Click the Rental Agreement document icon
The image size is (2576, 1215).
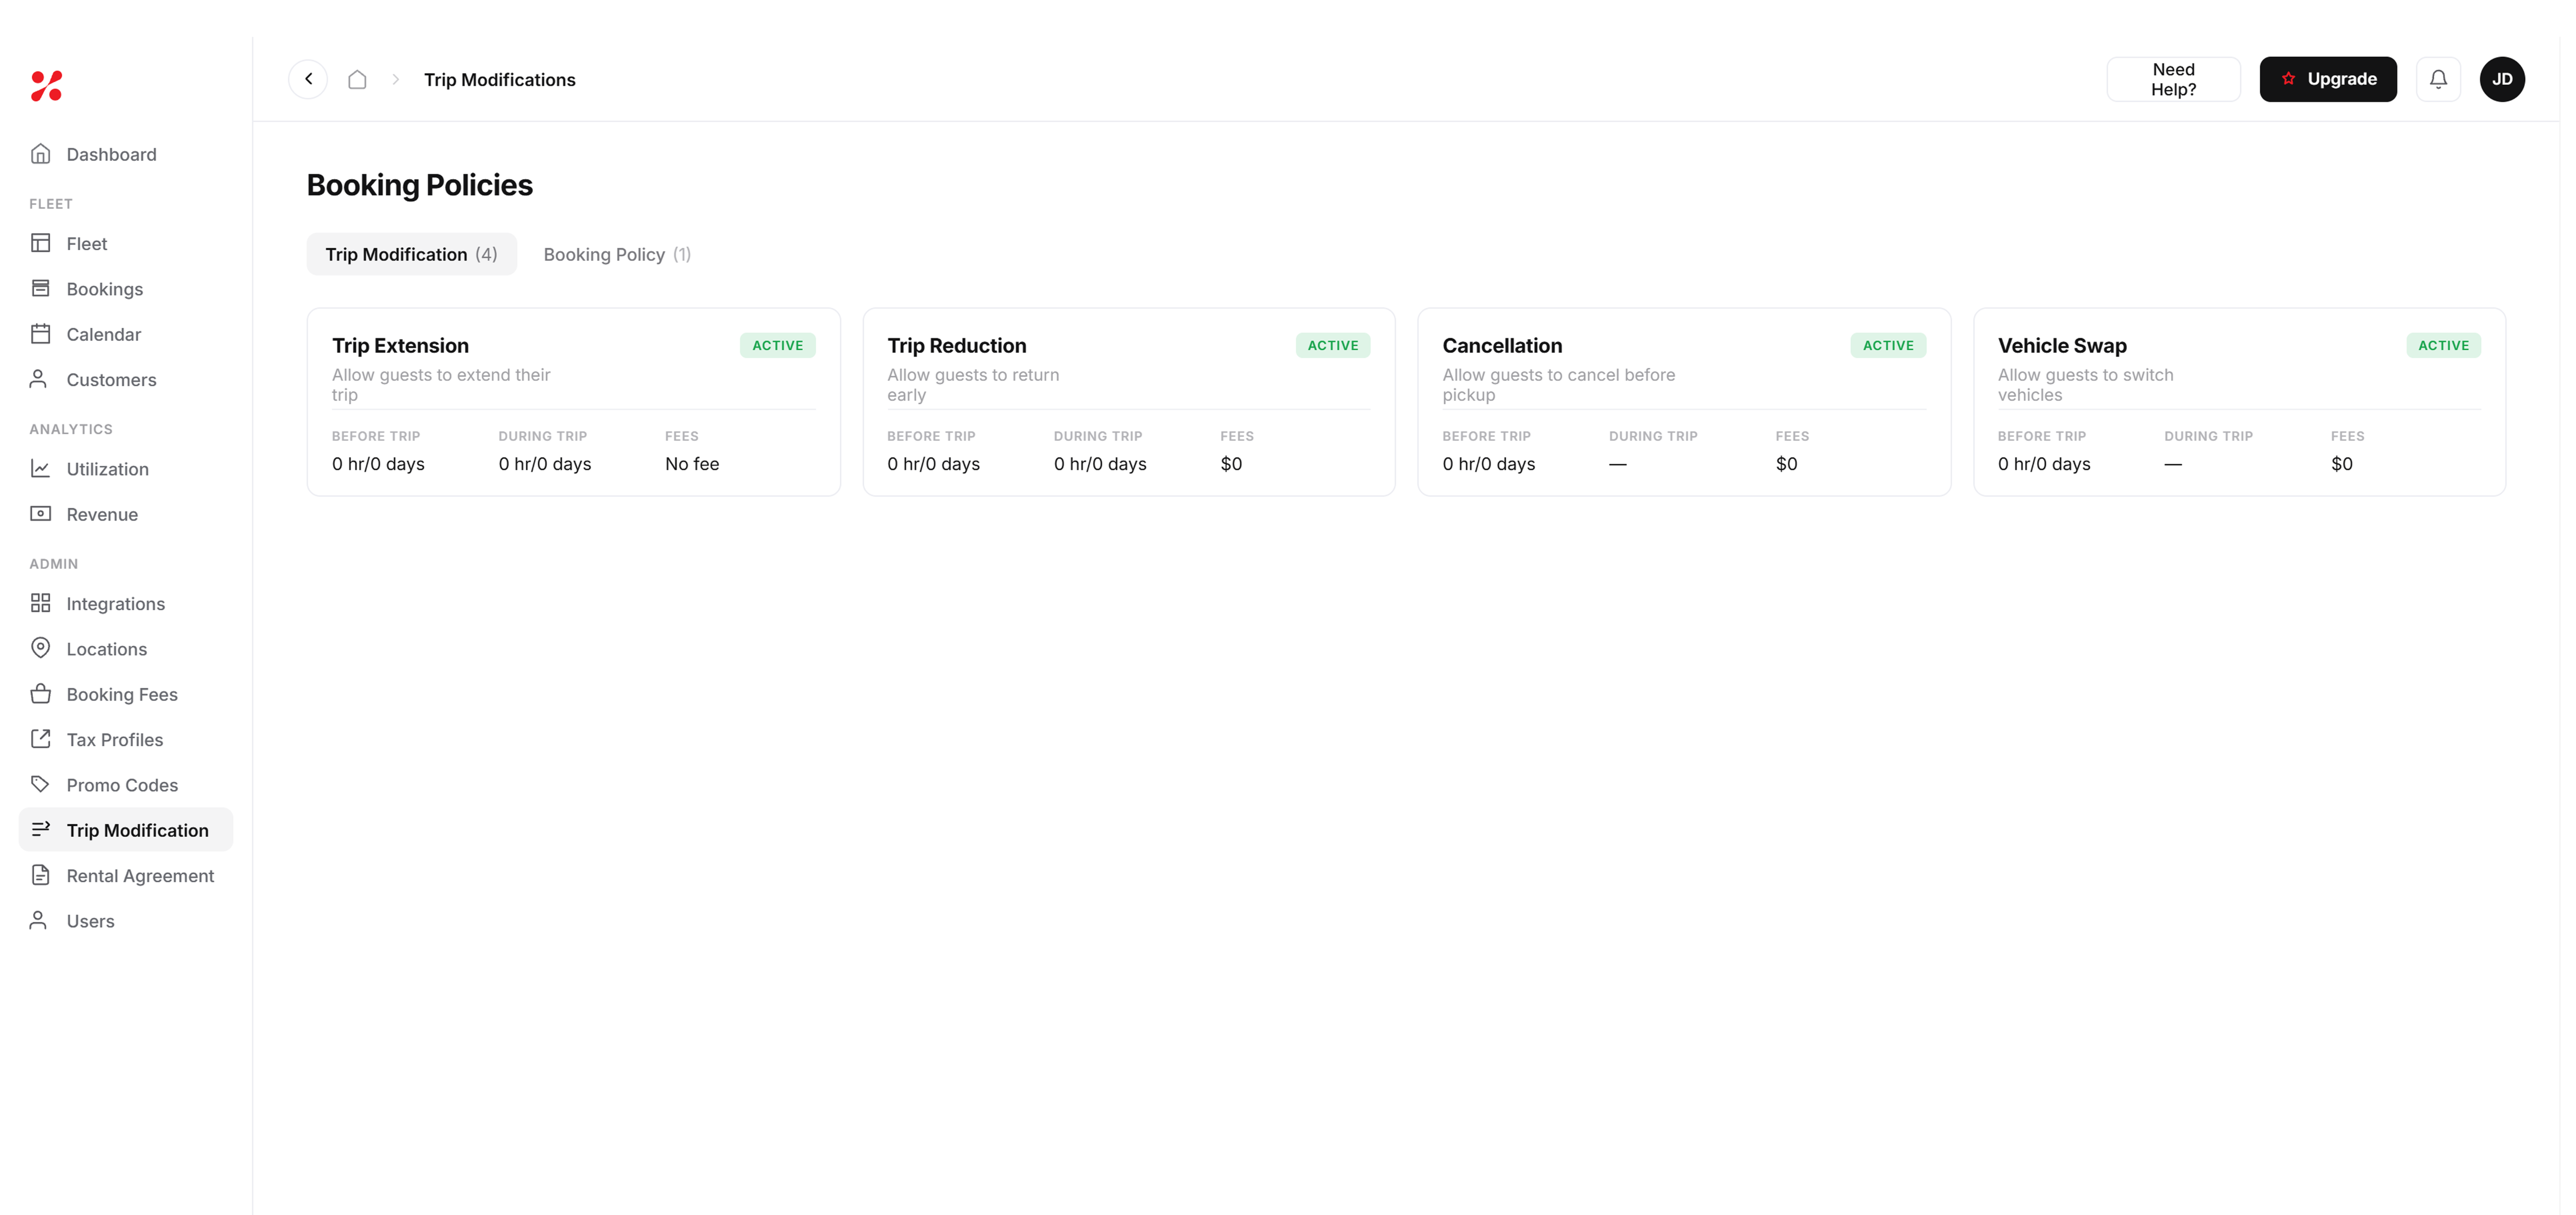coord(40,875)
